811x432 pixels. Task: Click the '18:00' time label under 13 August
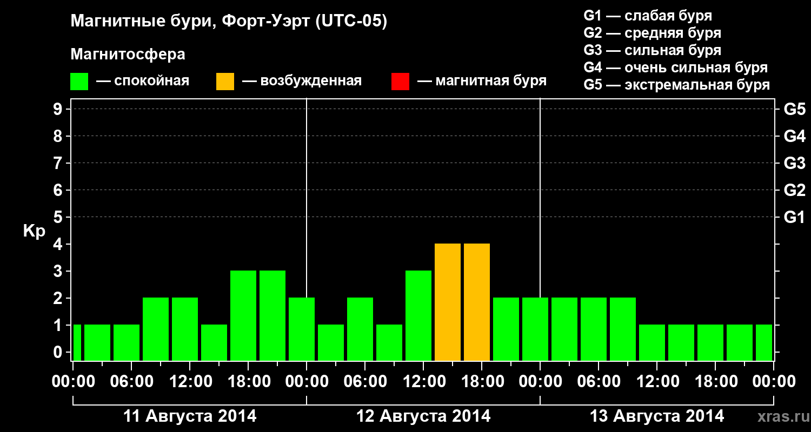[715, 382]
